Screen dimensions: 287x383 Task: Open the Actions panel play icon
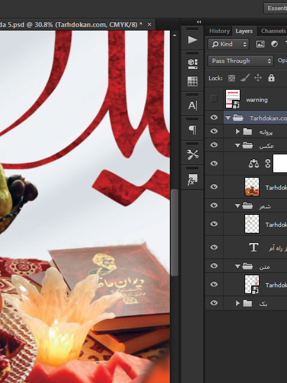point(193,40)
